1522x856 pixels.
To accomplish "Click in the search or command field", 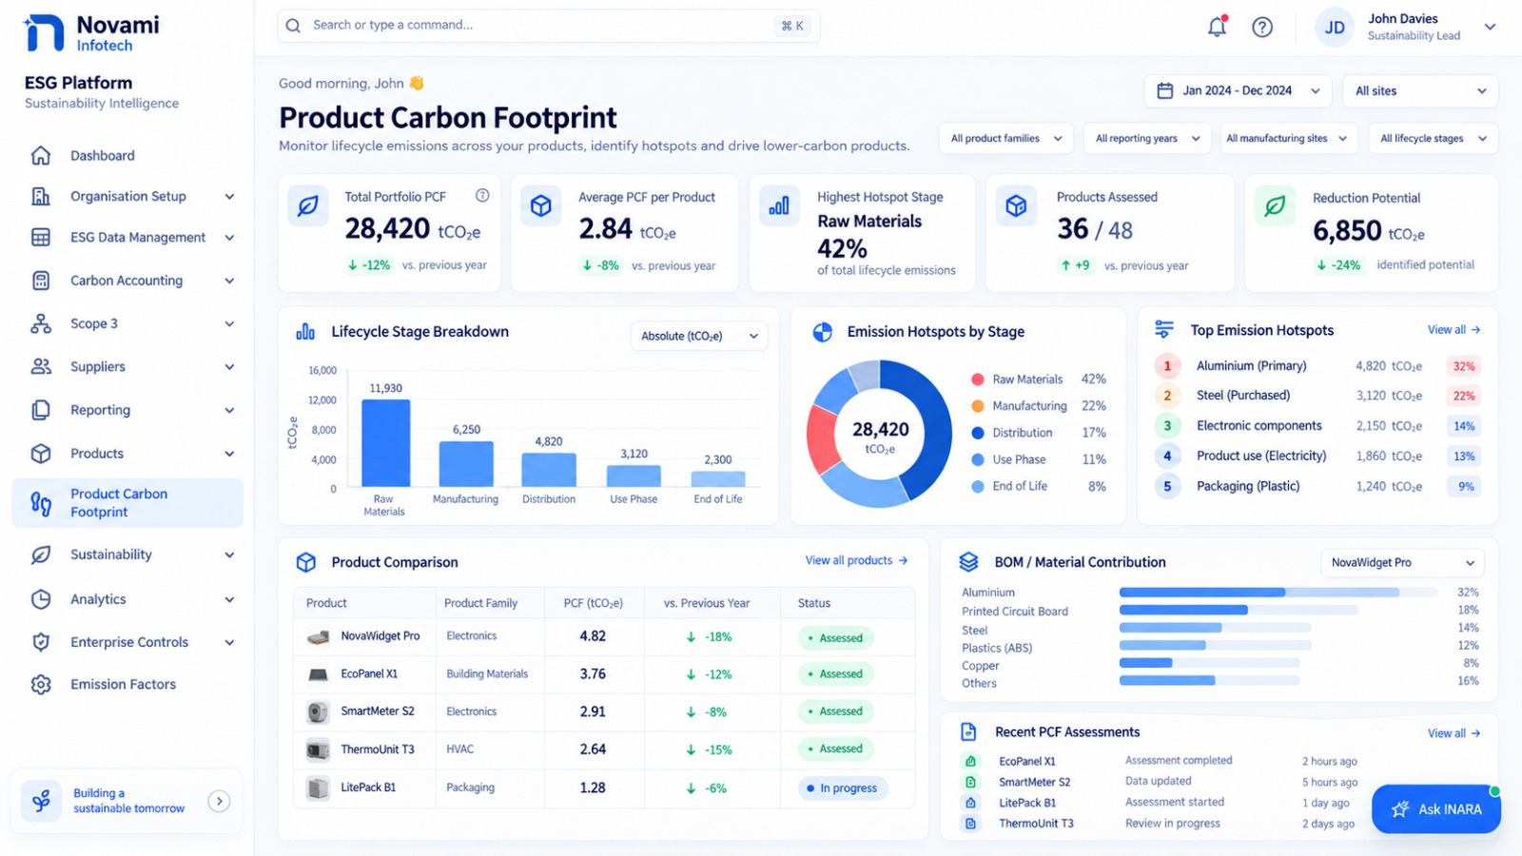I will [x=549, y=26].
